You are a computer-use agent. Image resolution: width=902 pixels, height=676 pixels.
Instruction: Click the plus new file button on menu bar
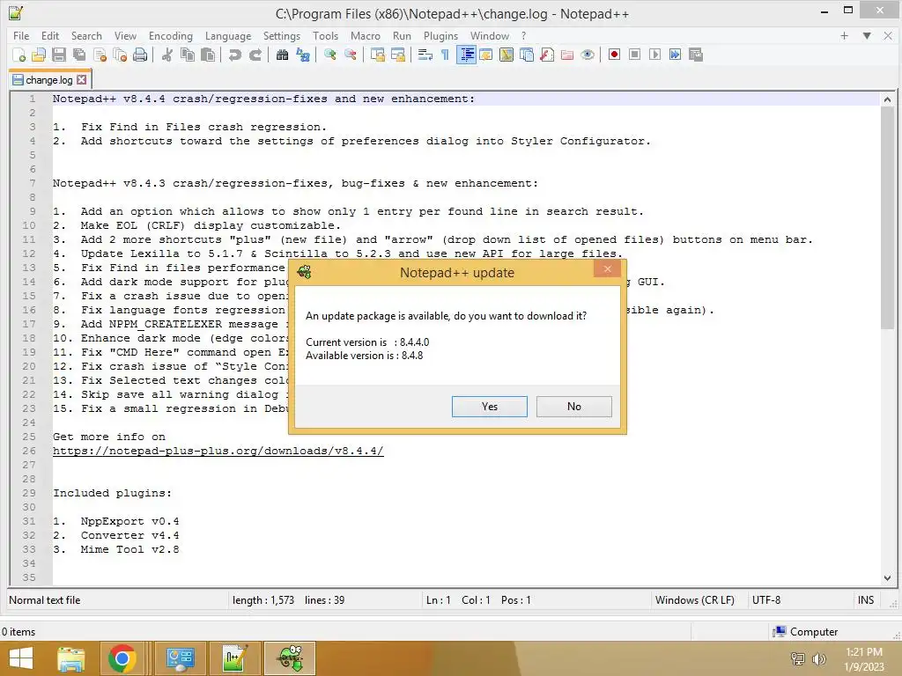pos(844,35)
